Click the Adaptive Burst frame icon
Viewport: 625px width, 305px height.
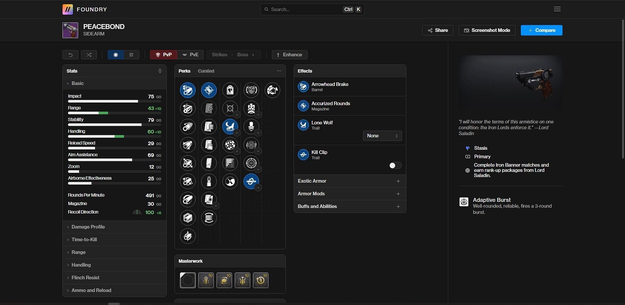tap(464, 202)
